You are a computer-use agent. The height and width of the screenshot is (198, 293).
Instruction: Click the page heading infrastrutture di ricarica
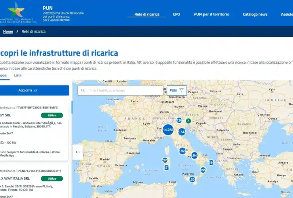tap(59, 53)
